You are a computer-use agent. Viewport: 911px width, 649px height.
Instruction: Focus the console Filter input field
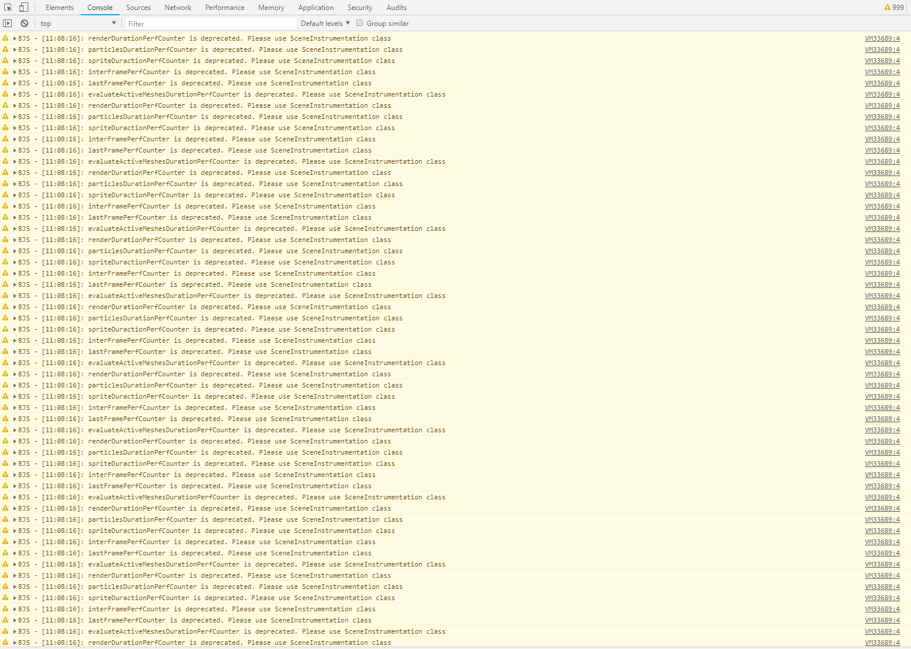coord(211,24)
